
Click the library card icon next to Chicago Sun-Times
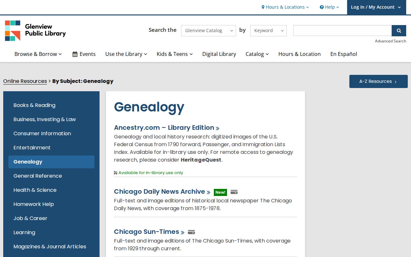click(191, 232)
